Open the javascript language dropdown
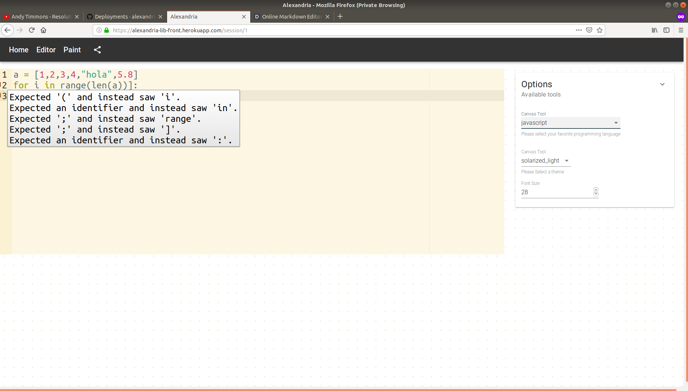The width and height of the screenshot is (688, 391). [570, 123]
